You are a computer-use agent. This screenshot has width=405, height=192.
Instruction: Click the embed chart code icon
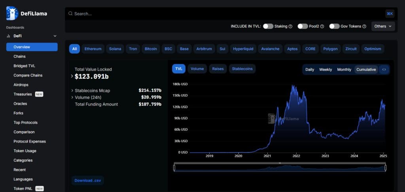tap(384, 70)
